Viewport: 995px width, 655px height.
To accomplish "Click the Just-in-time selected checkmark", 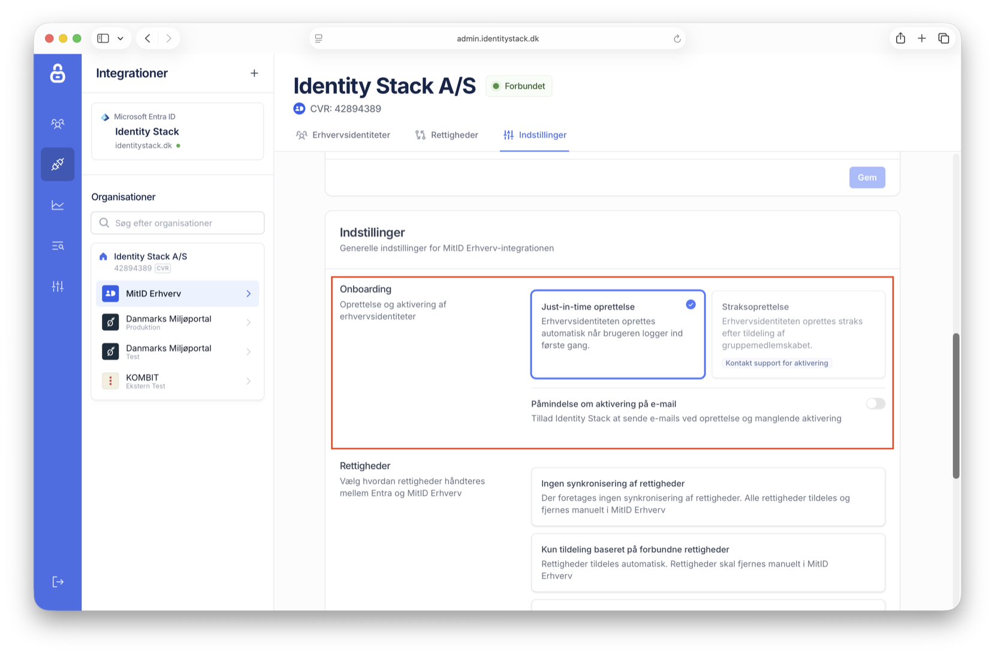I will click(691, 304).
